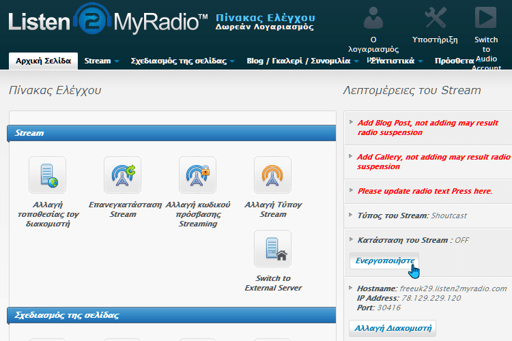
Task: Select the orange Αλλαγή Τύπου Stream icon
Action: 272,175
